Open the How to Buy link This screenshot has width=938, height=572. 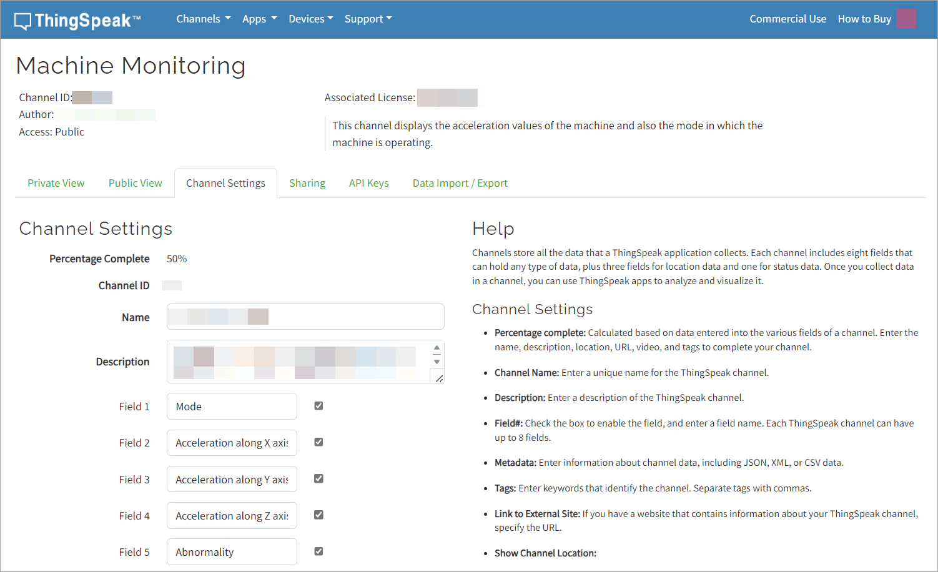click(x=864, y=19)
